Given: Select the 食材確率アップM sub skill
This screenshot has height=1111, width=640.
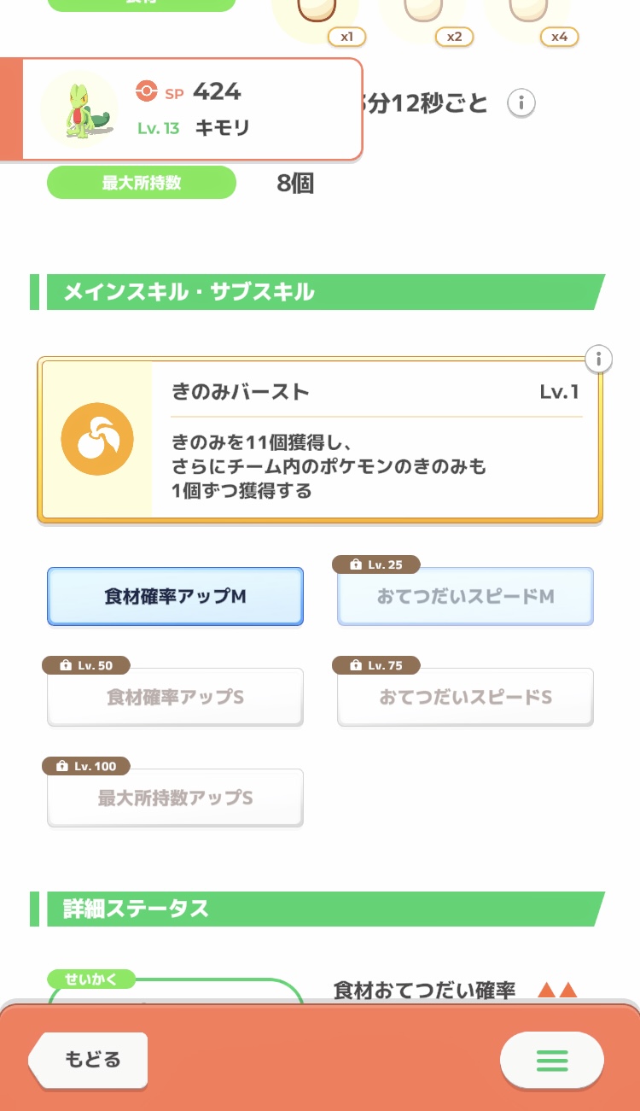Looking at the screenshot, I should pos(175,597).
